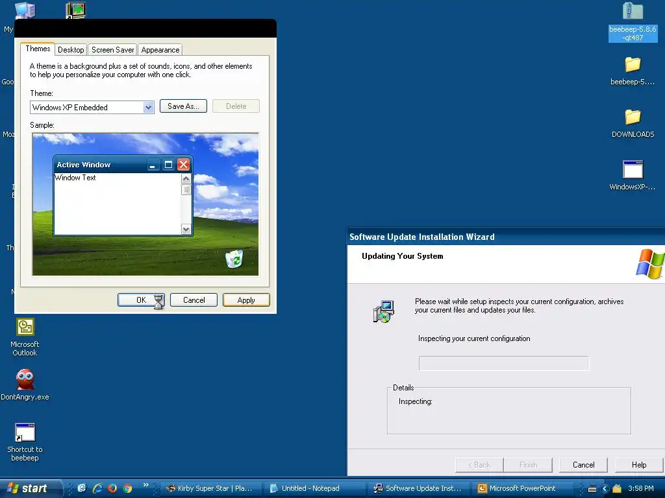Open the beebeep-5... folder icon
The width and height of the screenshot is (665, 498).
click(633, 65)
